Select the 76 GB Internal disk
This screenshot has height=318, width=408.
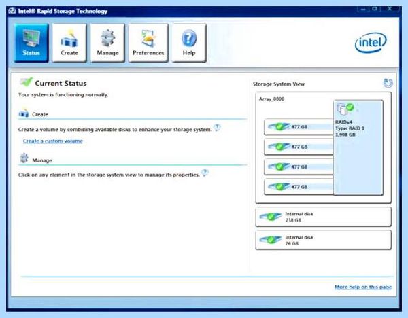click(x=324, y=240)
